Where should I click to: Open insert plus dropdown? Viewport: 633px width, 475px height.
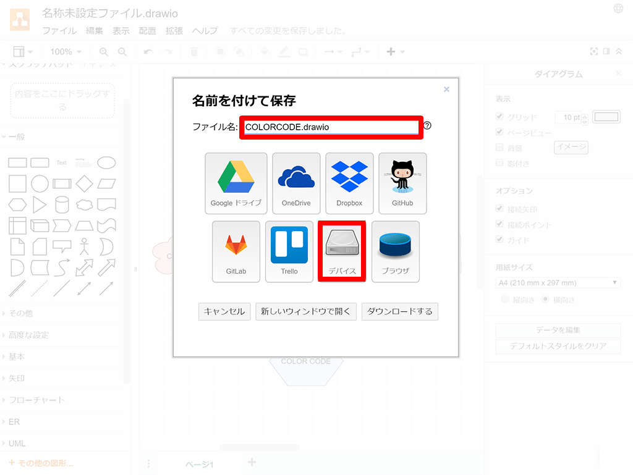click(395, 52)
